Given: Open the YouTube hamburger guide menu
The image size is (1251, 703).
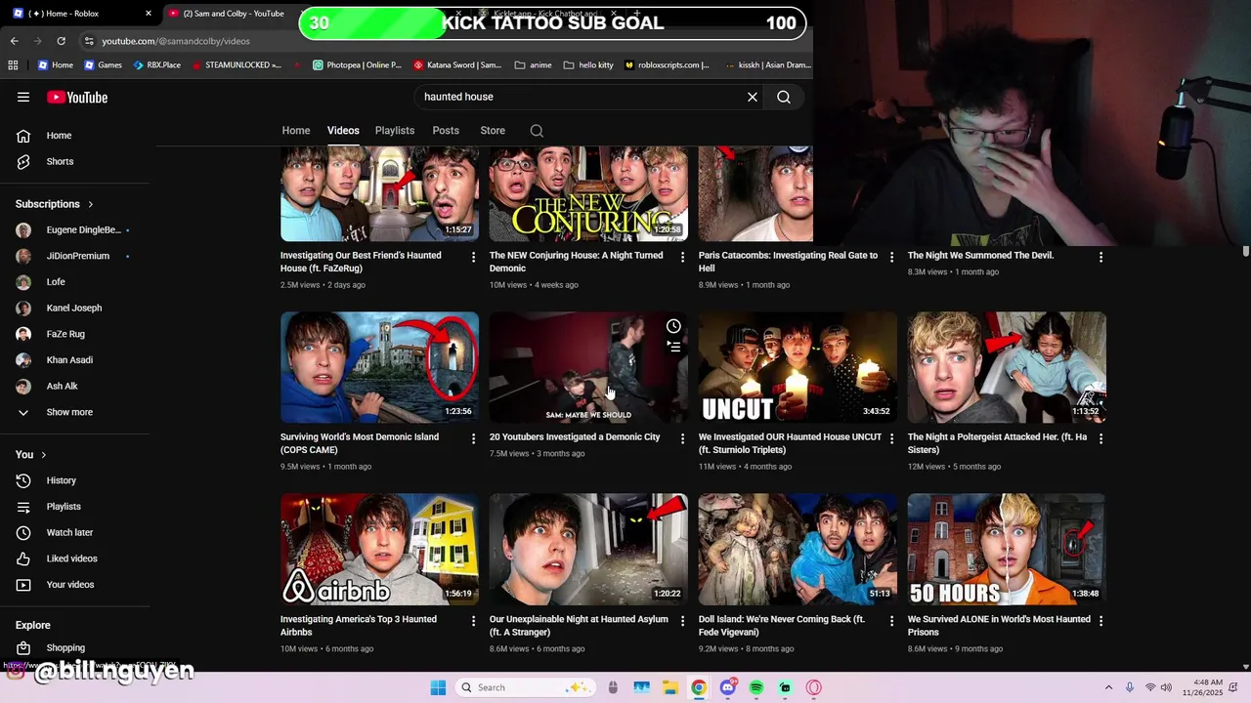Looking at the screenshot, I should click(x=23, y=97).
